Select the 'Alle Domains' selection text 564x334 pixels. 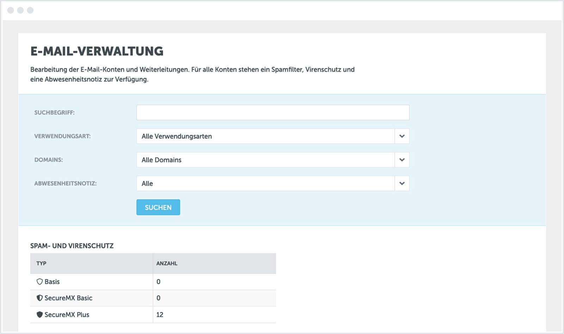(161, 160)
